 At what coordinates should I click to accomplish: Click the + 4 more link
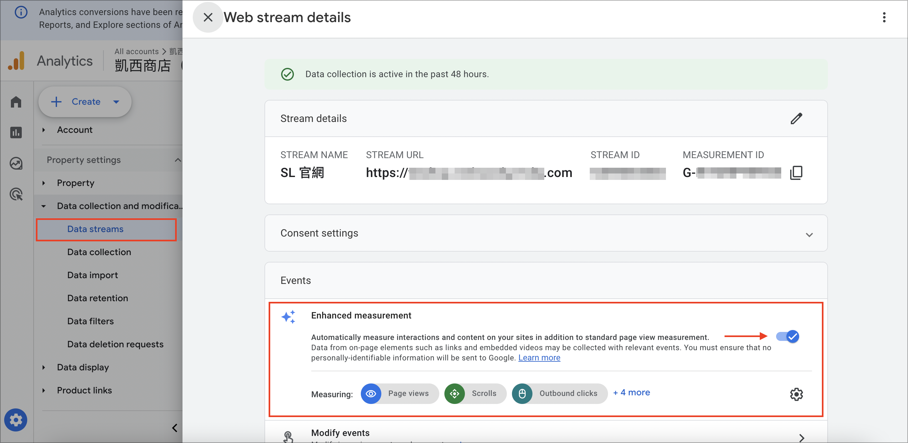(x=631, y=393)
